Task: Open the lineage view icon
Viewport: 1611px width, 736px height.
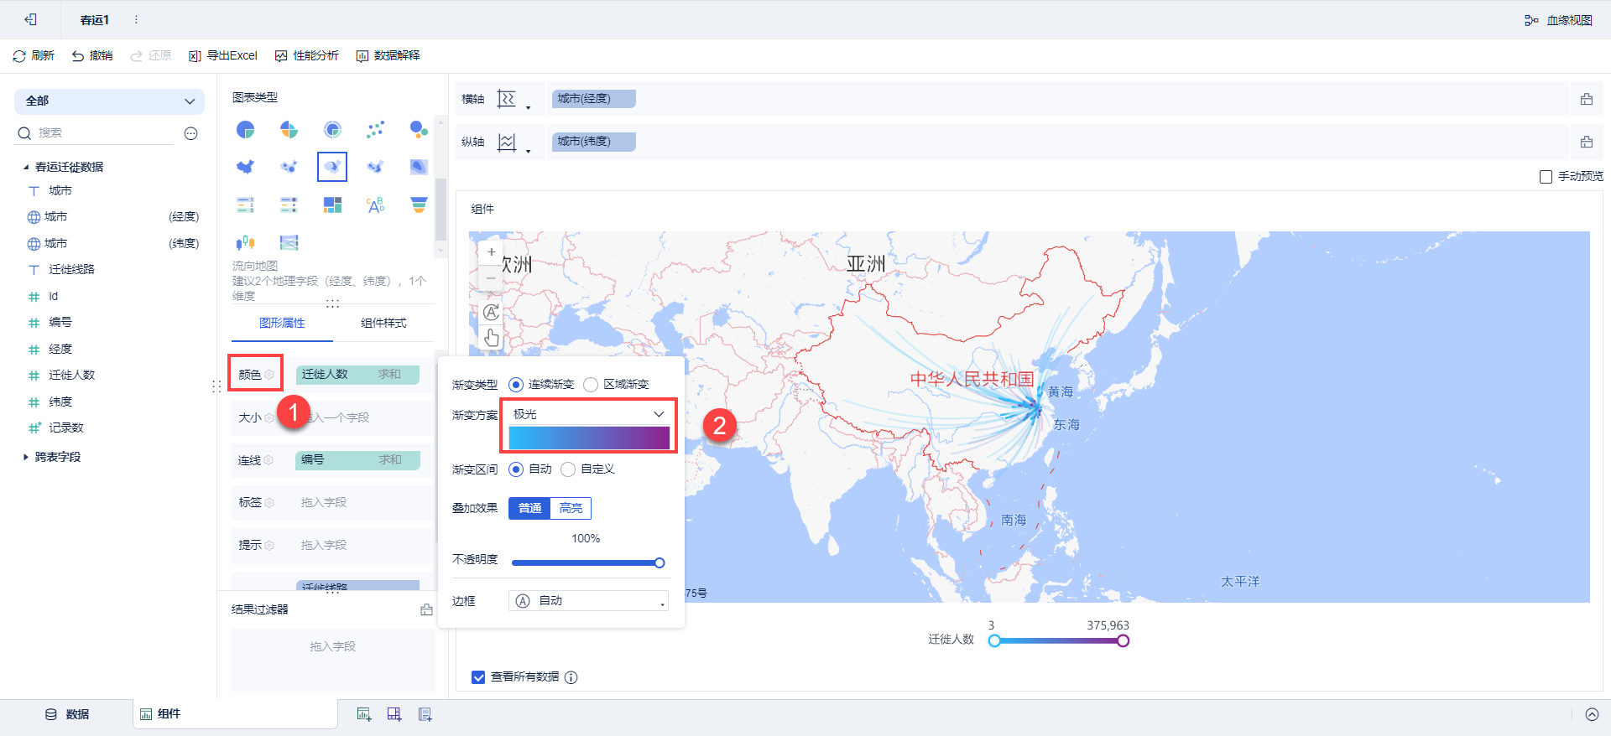Action: click(1531, 20)
